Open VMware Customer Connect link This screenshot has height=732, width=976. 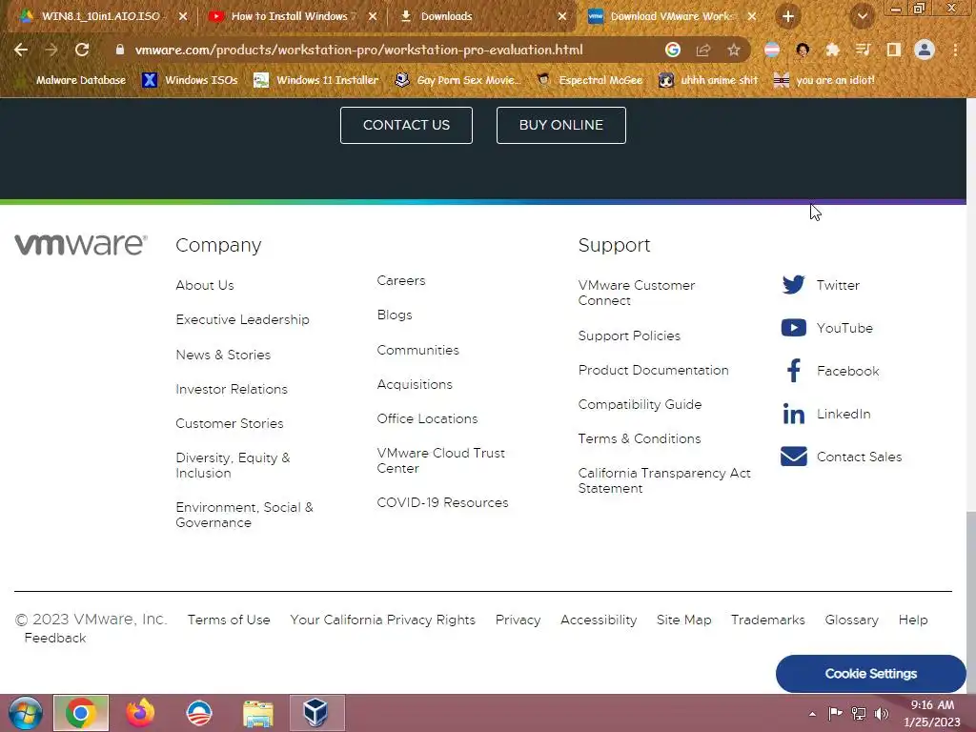pyautogui.click(x=636, y=293)
